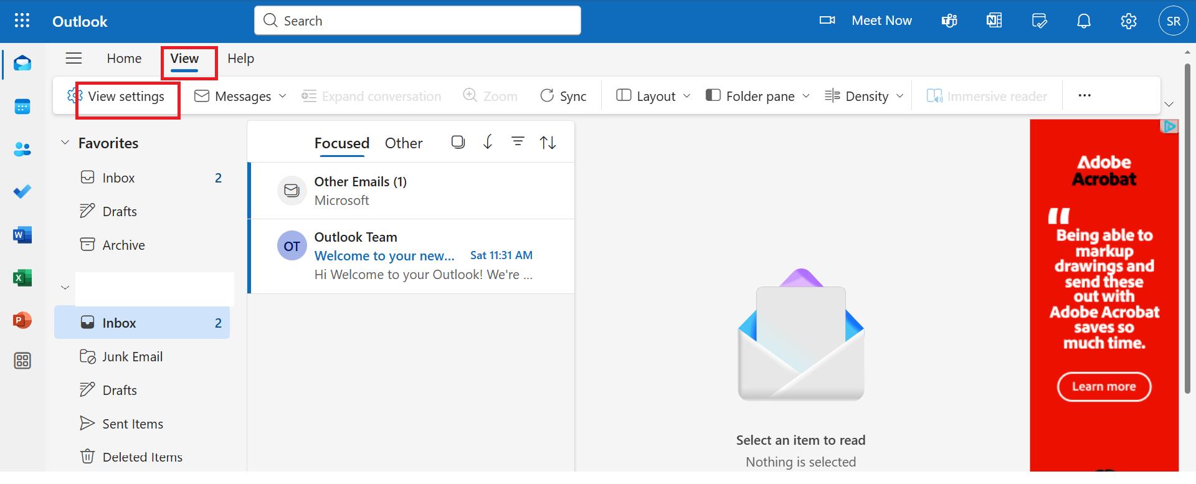The width and height of the screenshot is (1196, 484).
Task: Expand the ribbon with chevron
Action: [1169, 104]
